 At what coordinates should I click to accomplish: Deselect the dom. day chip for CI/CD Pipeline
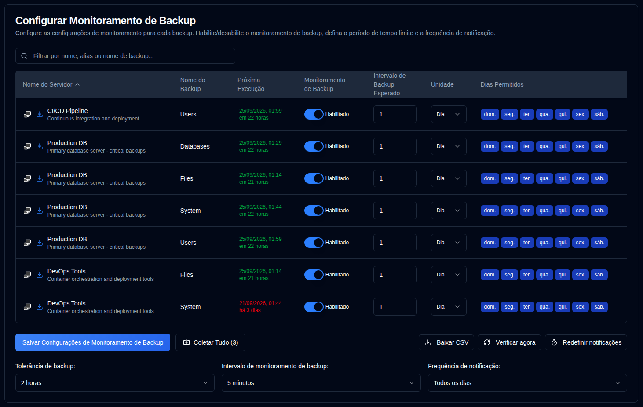490,114
